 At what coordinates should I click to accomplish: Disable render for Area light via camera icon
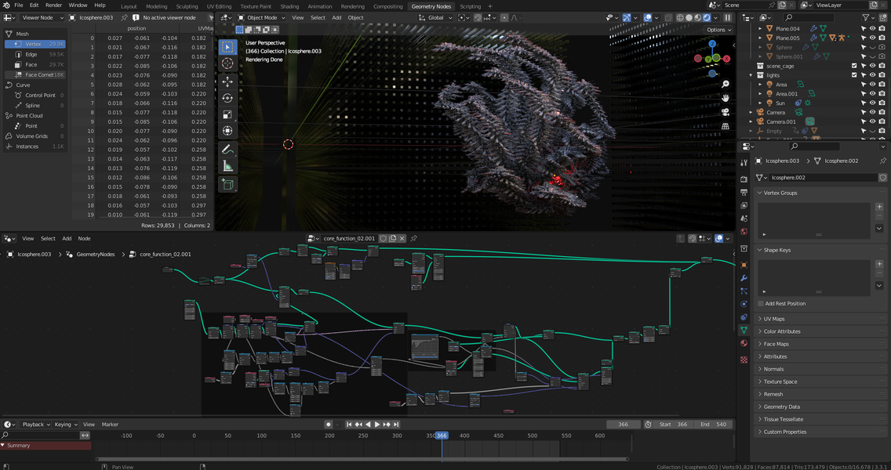coord(882,85)
